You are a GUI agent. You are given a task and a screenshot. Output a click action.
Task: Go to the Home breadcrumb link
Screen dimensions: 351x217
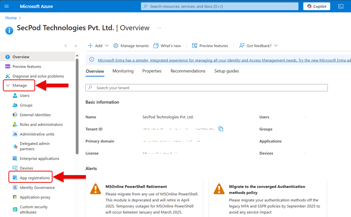click(11, 18)
